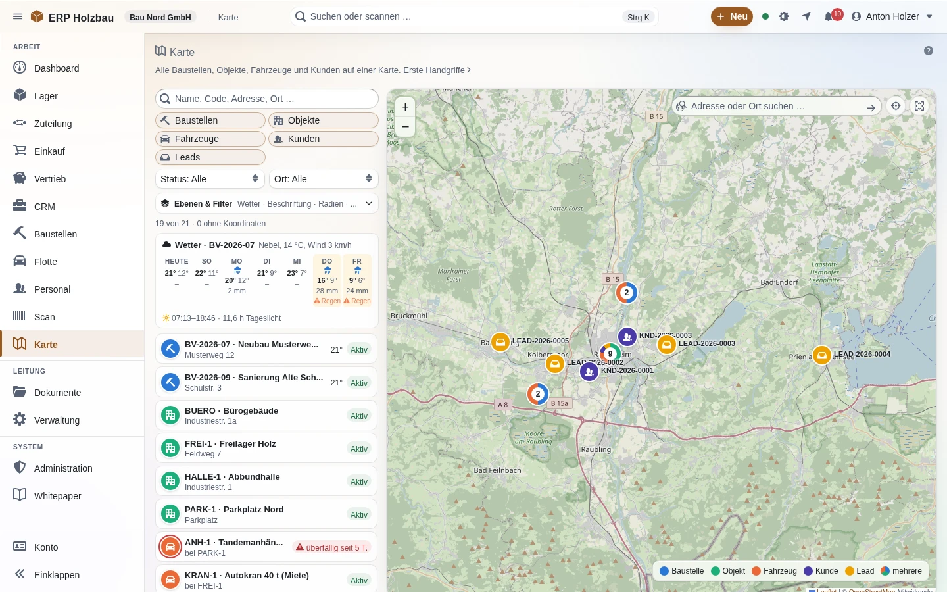Image resolution: width=947 pixels, height=592 pixels.
Task: Toggle the Objekte filter chip
Action: [324, 120]
